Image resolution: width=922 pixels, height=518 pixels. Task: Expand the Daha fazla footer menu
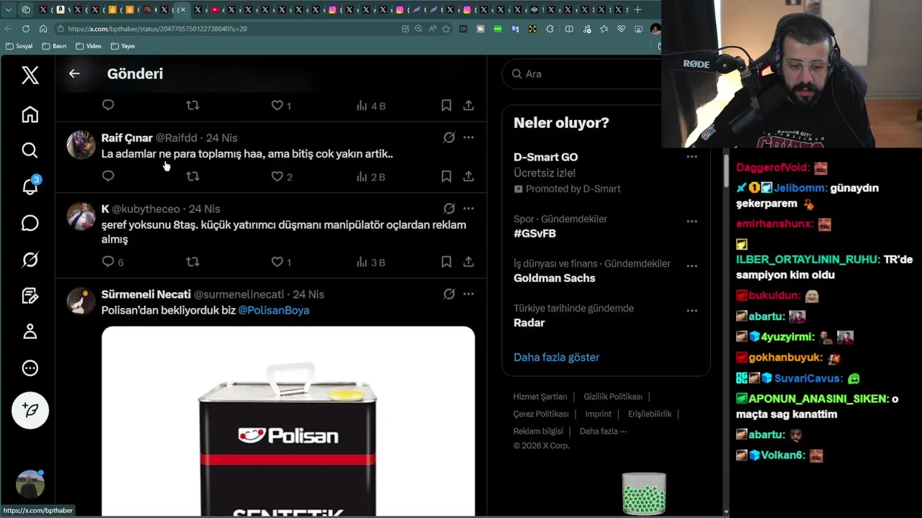tap(603, 431)
